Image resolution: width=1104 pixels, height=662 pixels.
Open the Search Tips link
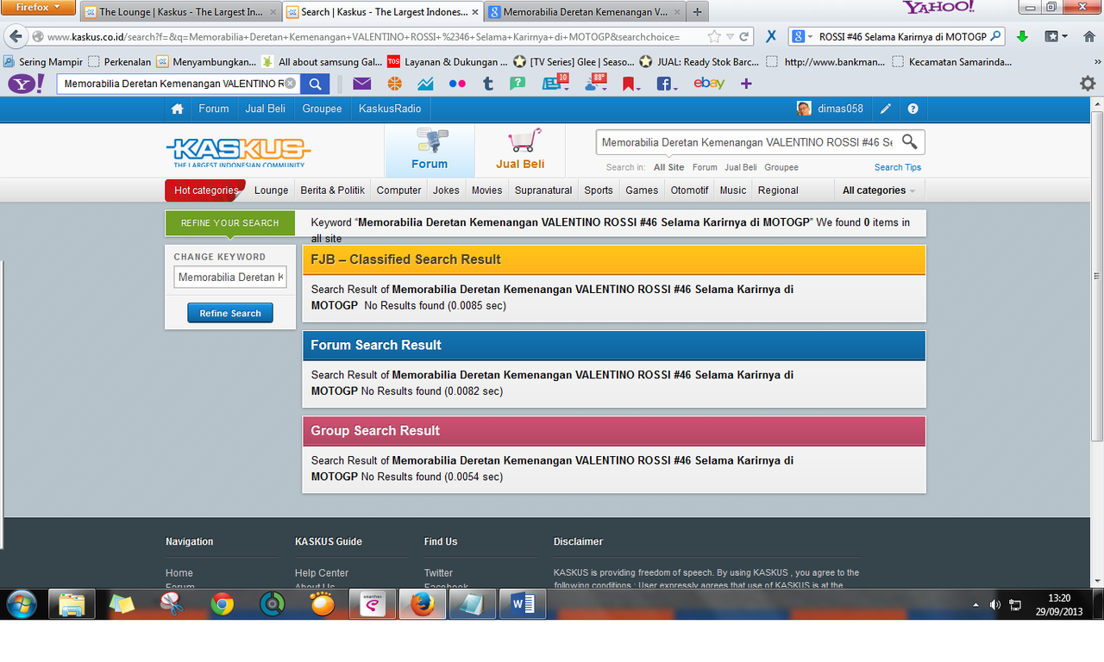point(898,167)
